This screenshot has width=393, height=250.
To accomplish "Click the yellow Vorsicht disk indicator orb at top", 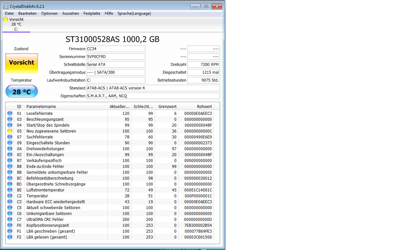I will 5,19.
